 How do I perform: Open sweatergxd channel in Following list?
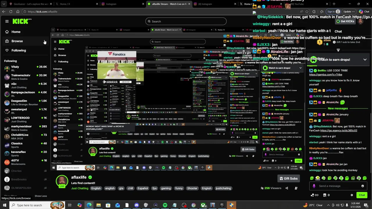(26, 111)
